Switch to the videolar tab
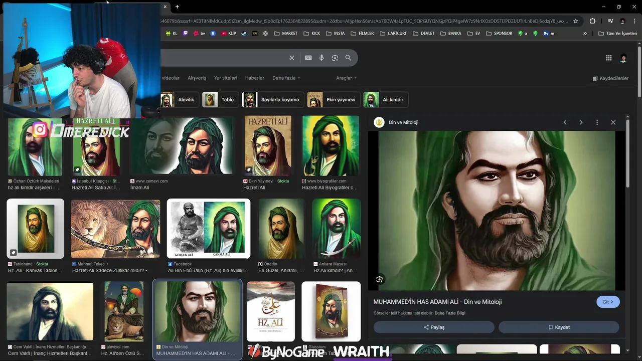 tap(171, 78)
